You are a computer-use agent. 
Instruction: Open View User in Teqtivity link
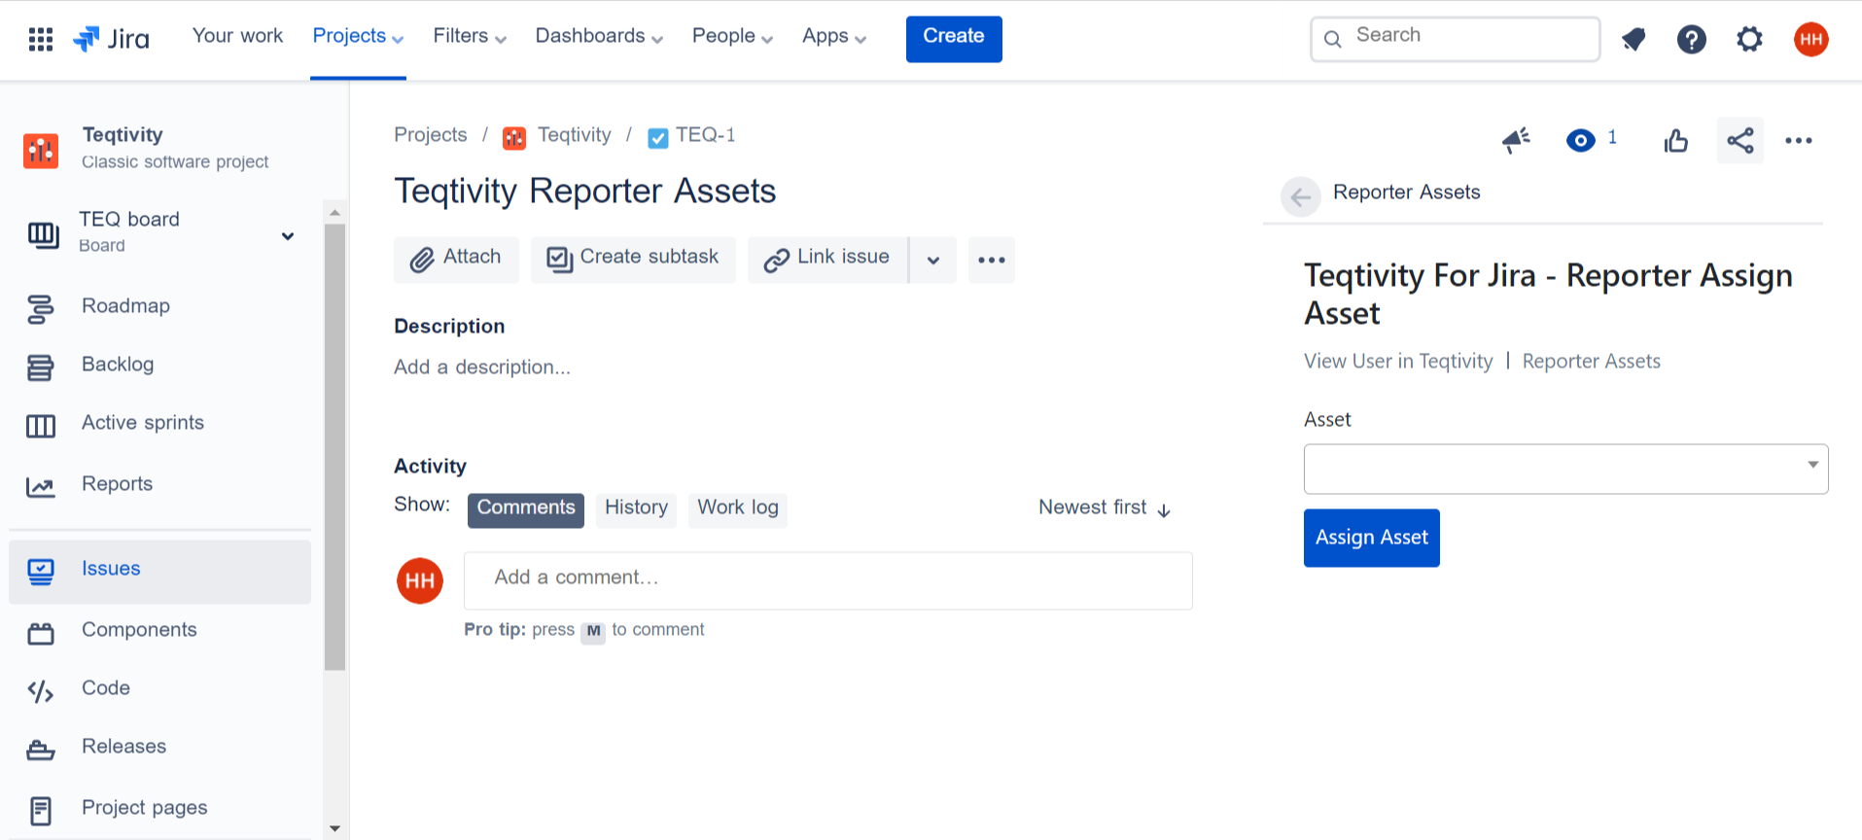tap(1397, 362)
